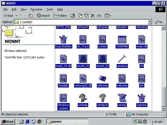167x125 pixels.
Task: Click the setuplog file label
Action: 142,27
